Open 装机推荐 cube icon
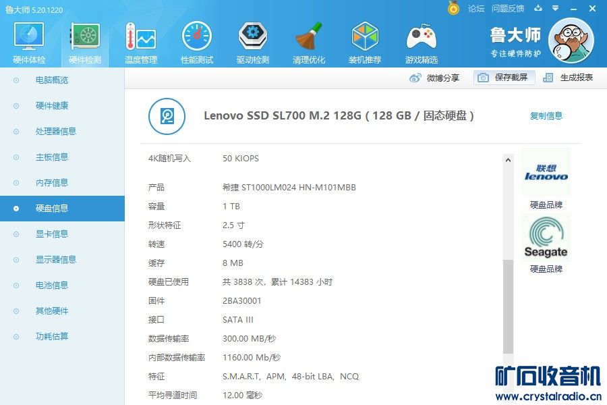Screen dimensions: 607x405 tap(365, 36)
